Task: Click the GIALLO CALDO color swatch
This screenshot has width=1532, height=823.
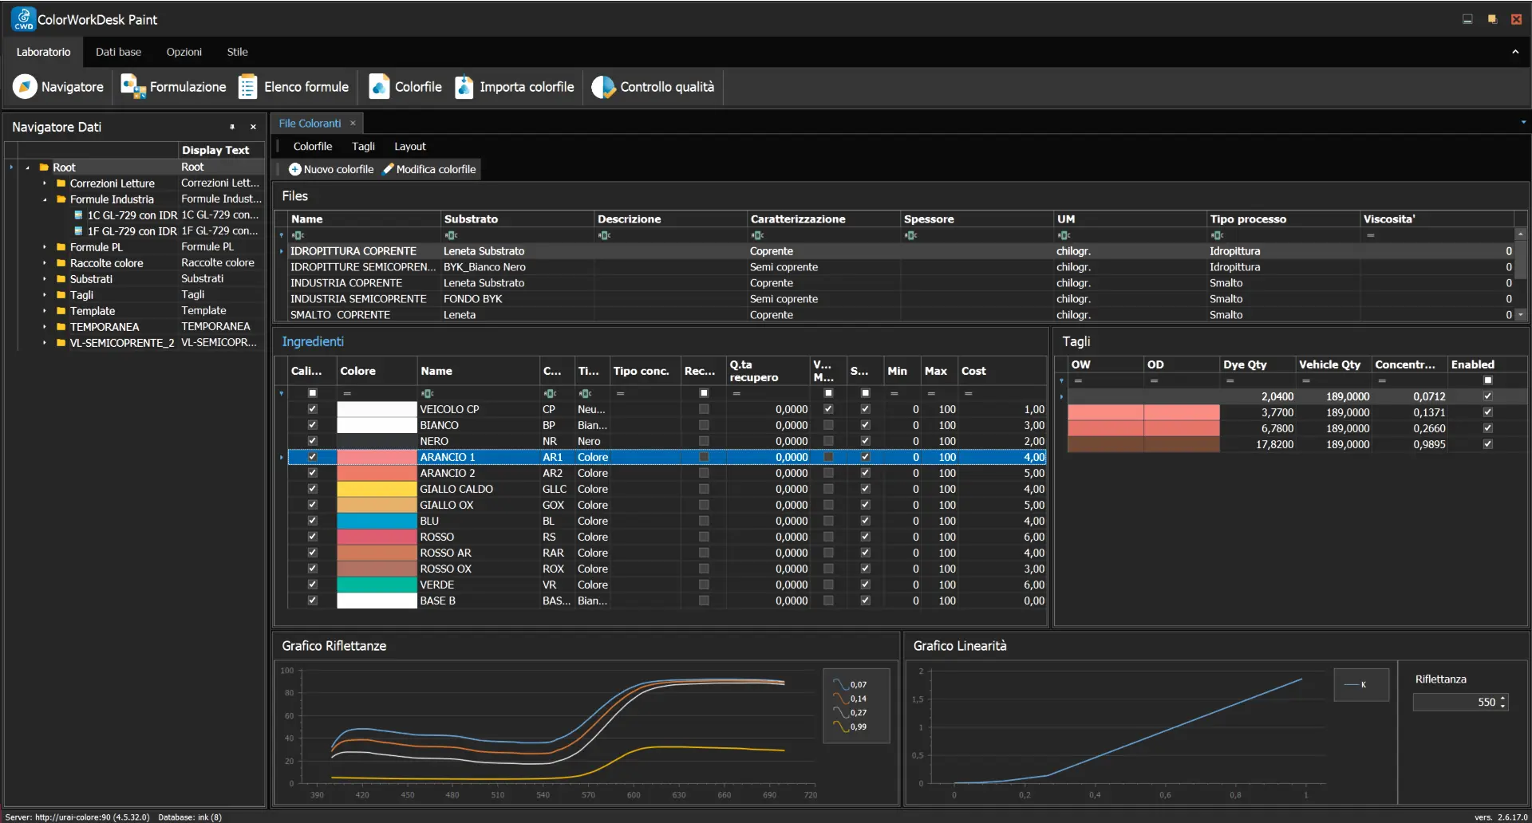Action: tap(377, 489)
